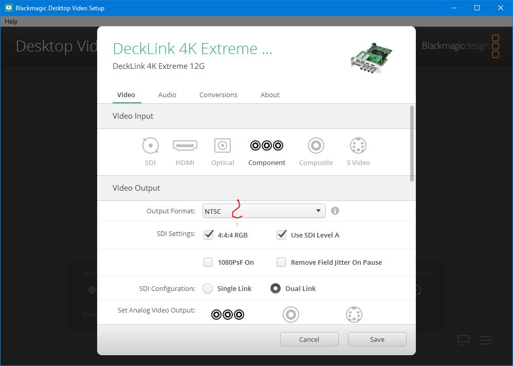Open the Output Format dropdown showing NTSC
Viewport: 513px width, 366px height.
pyautogui.click(x=264, y=211)
